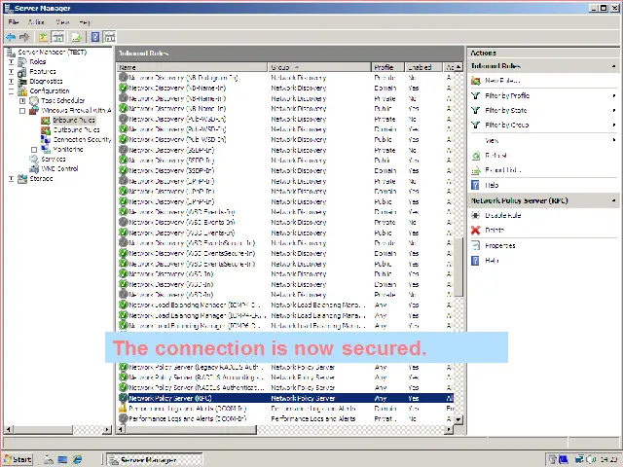Click the WMI Control tree icon

click(34, 168)
